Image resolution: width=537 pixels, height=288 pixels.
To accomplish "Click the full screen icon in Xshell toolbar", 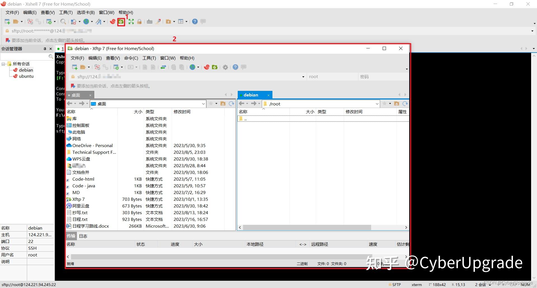I will 131,22.
